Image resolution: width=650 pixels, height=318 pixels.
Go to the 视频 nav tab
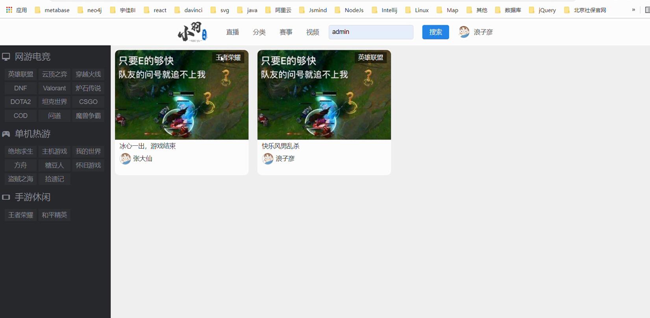coord(313,32)
